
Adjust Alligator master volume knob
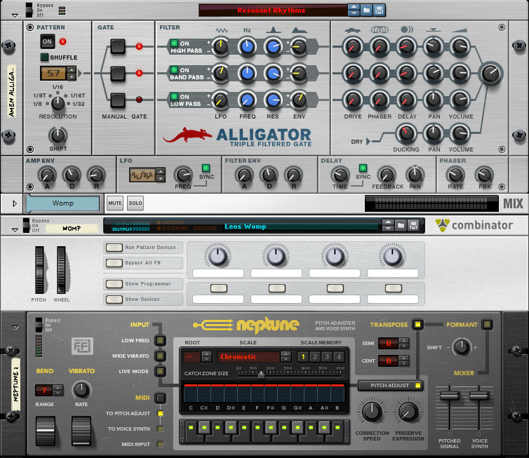[x=490, y=74]
